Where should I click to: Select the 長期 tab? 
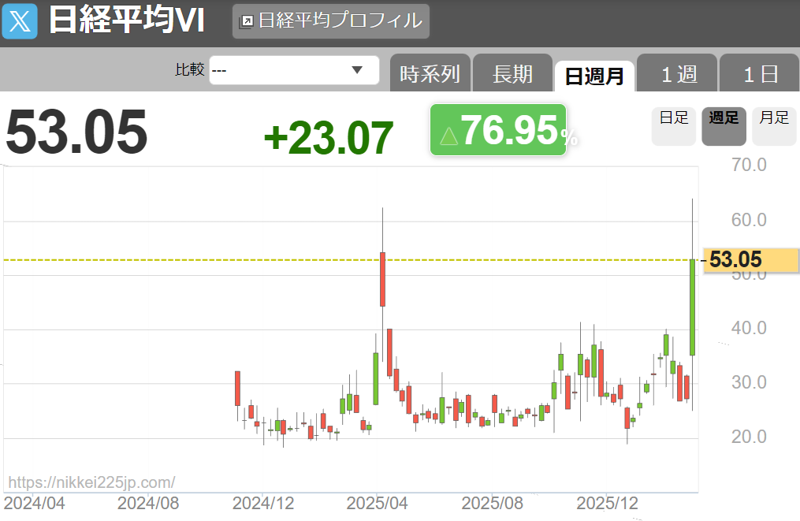tap(512, 75)
